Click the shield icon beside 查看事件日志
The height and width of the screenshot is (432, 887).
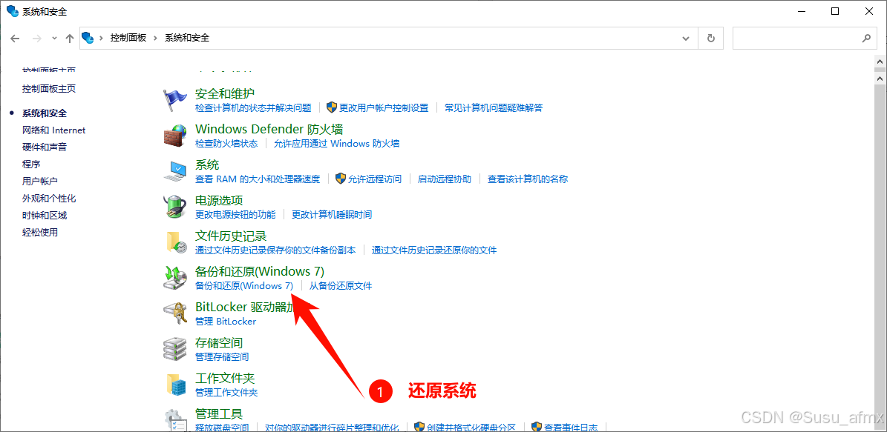pos(536,427)
